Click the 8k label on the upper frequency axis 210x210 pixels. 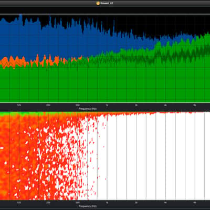coord(195,106)
